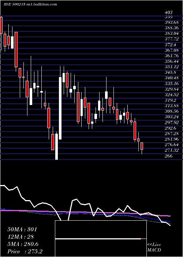Click the 351.12 price axis label
Viewport: 183px width, 257px height.
tap(172, 67)
